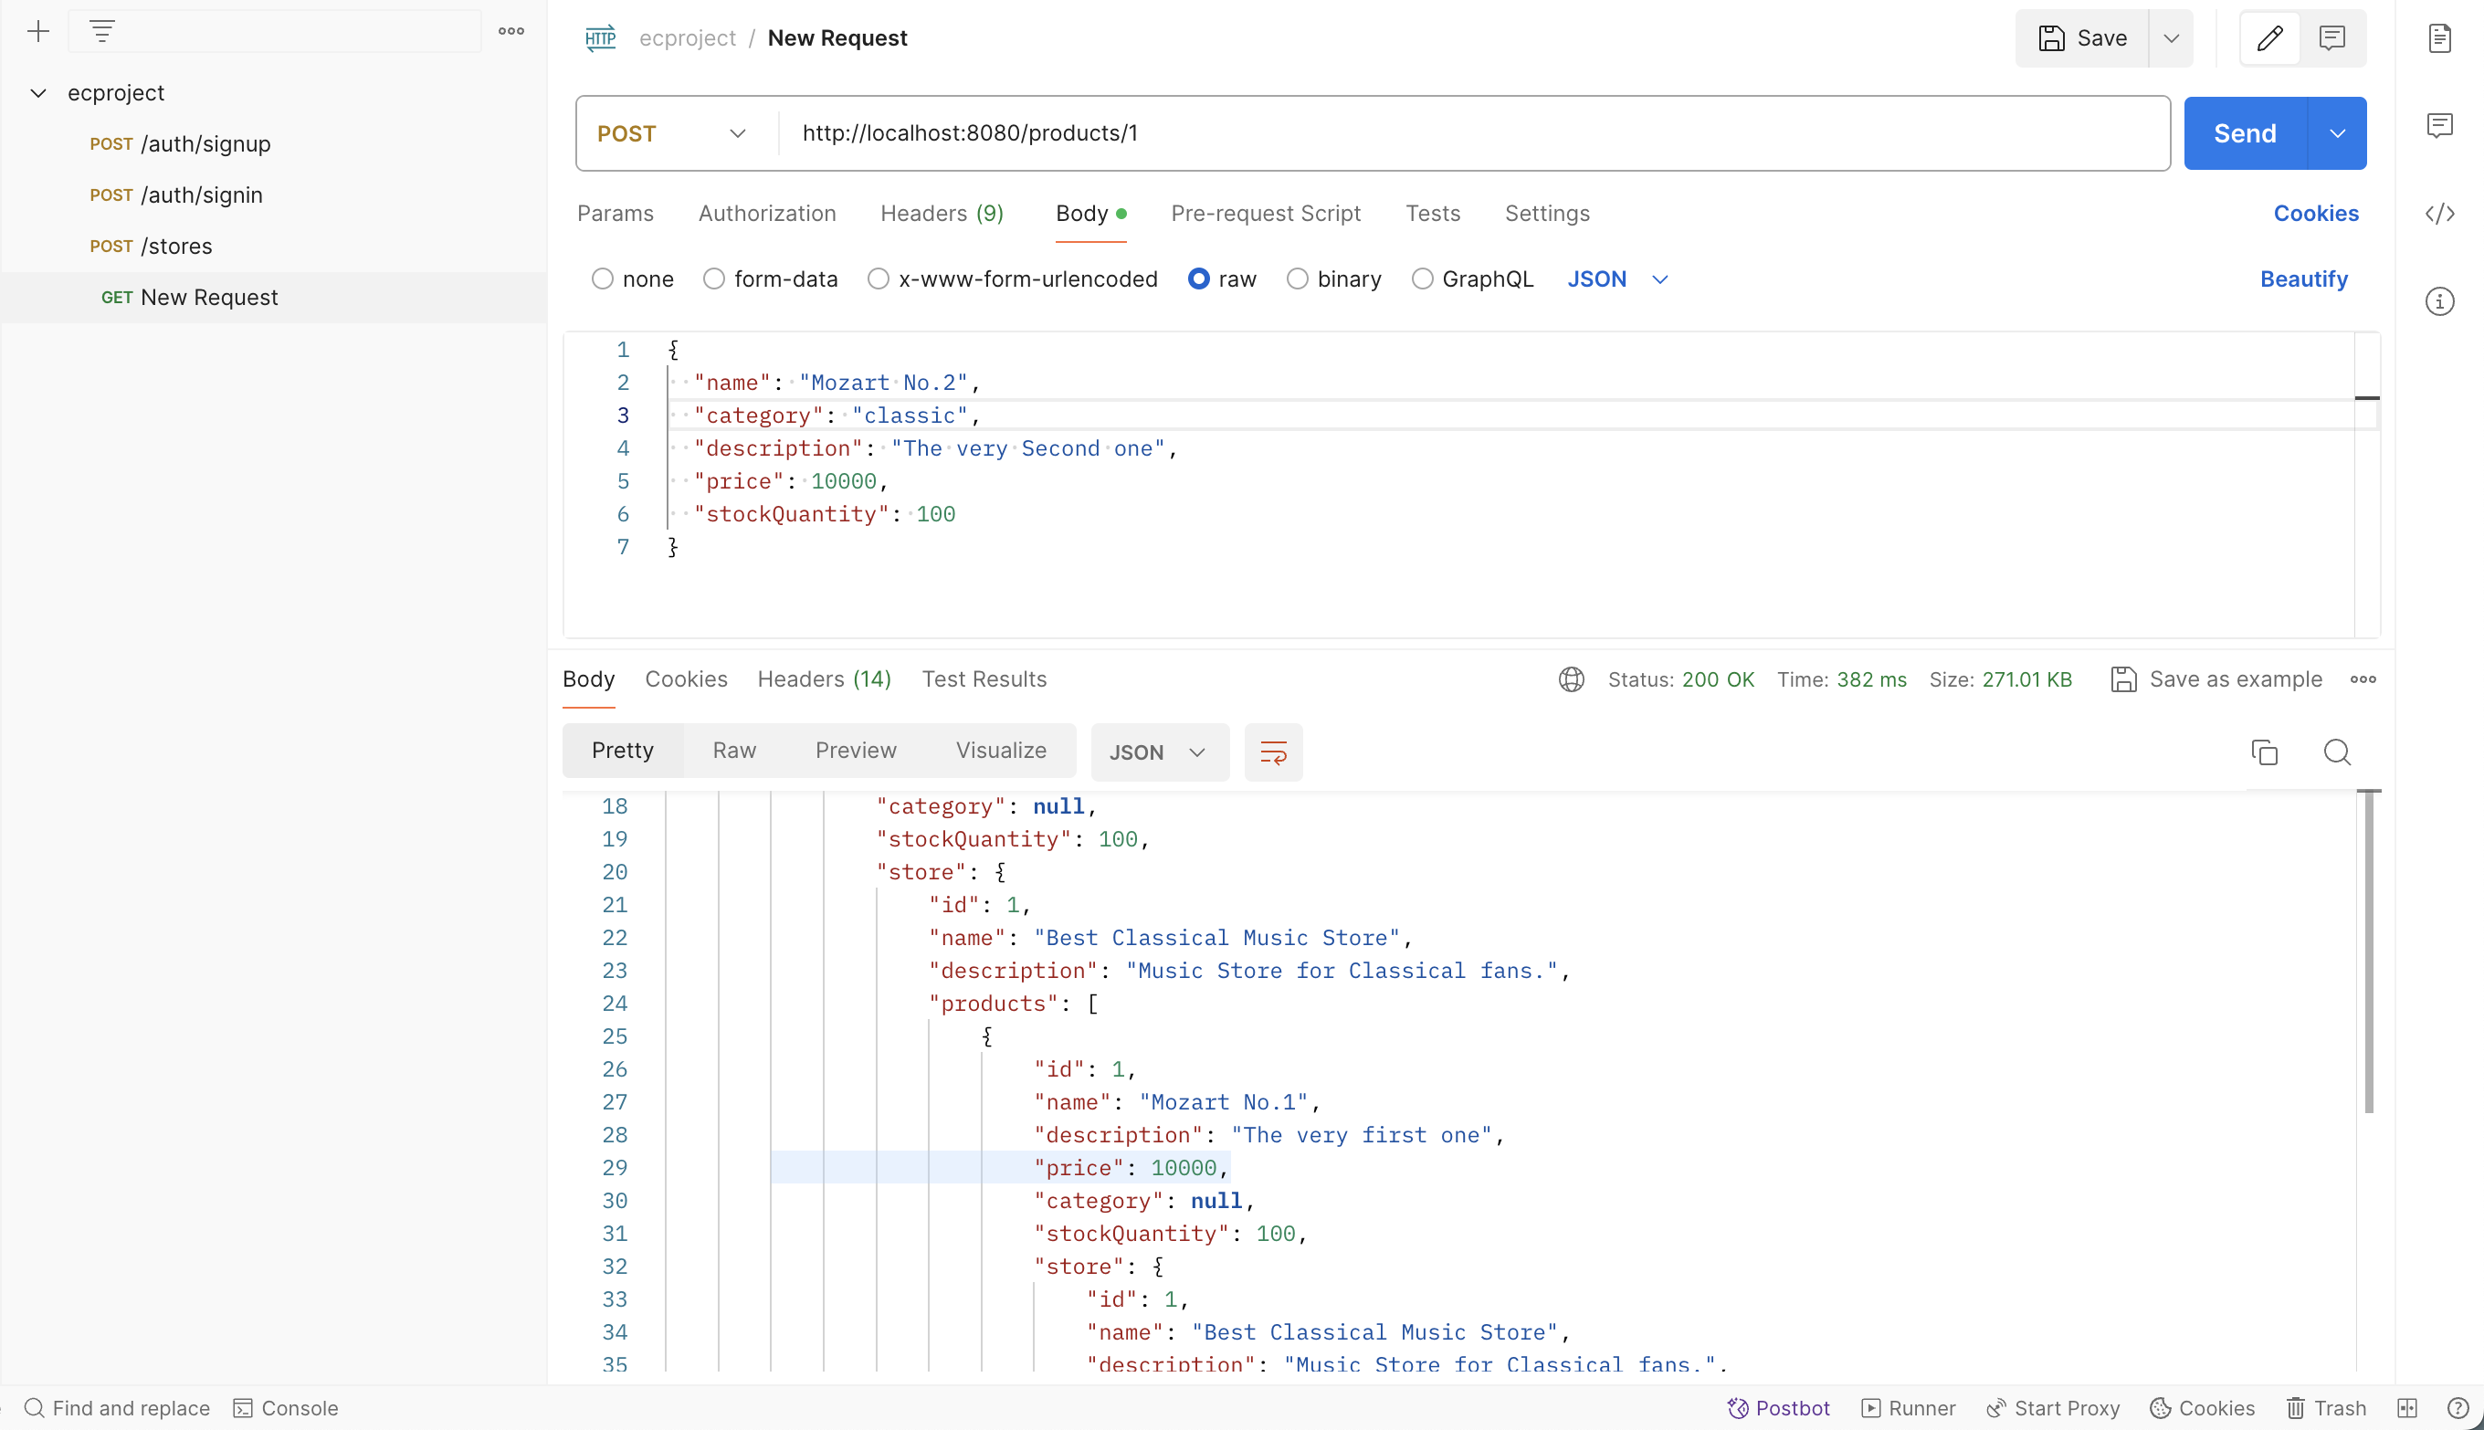Click the Send button
Screen dimensions: 2484x1430
(2245, 133)
